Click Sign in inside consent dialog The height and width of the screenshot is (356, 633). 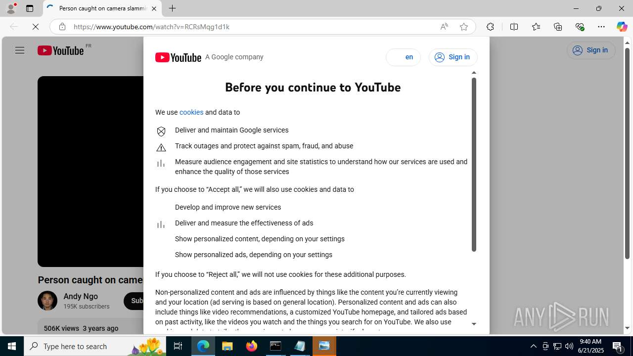pos(453,57)
